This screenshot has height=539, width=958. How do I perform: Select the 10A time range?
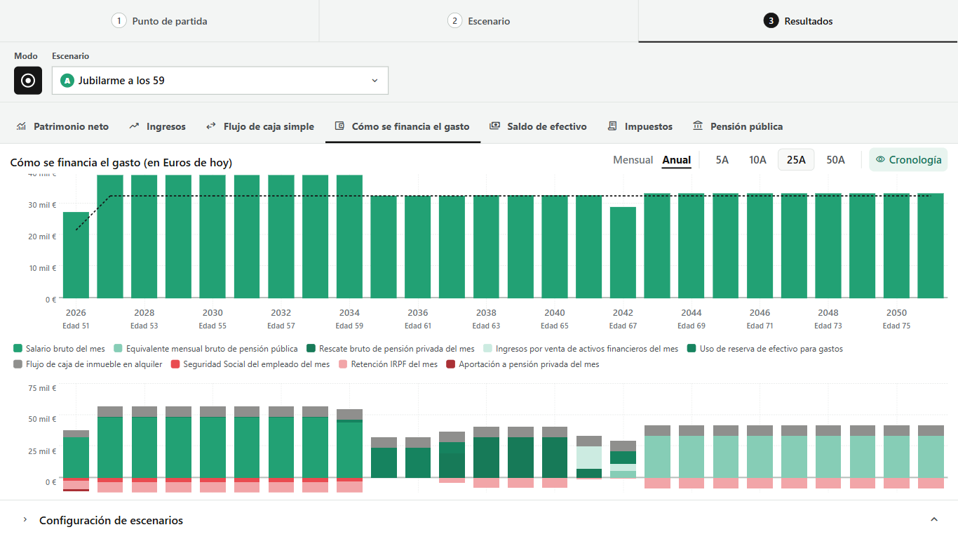757,160
